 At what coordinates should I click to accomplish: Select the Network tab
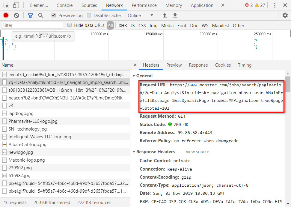(x=114, y=5)
